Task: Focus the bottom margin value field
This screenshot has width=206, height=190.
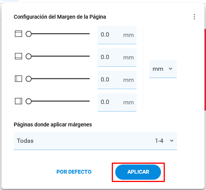Action: [117, 57]
